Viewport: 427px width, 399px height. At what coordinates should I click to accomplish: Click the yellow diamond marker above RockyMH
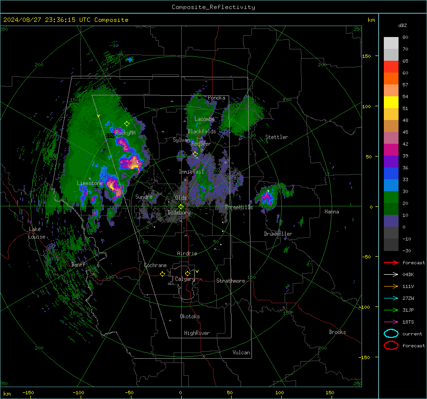click(127, 124)
